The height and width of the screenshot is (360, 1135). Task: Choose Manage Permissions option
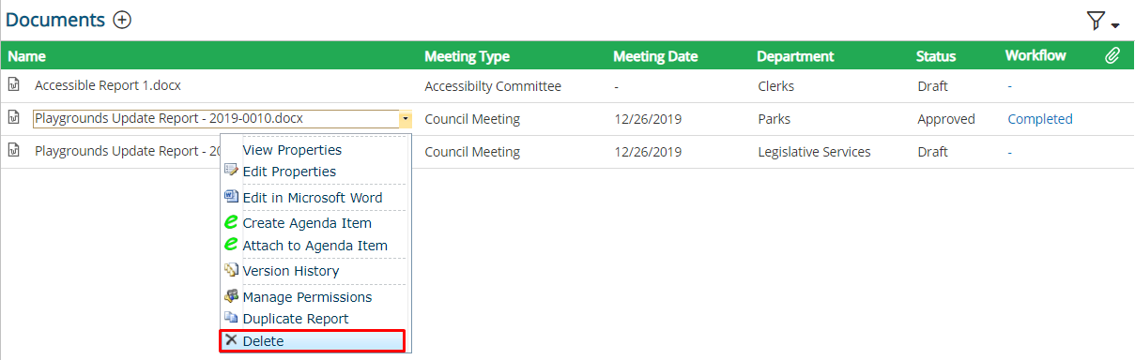pos(307,297)
